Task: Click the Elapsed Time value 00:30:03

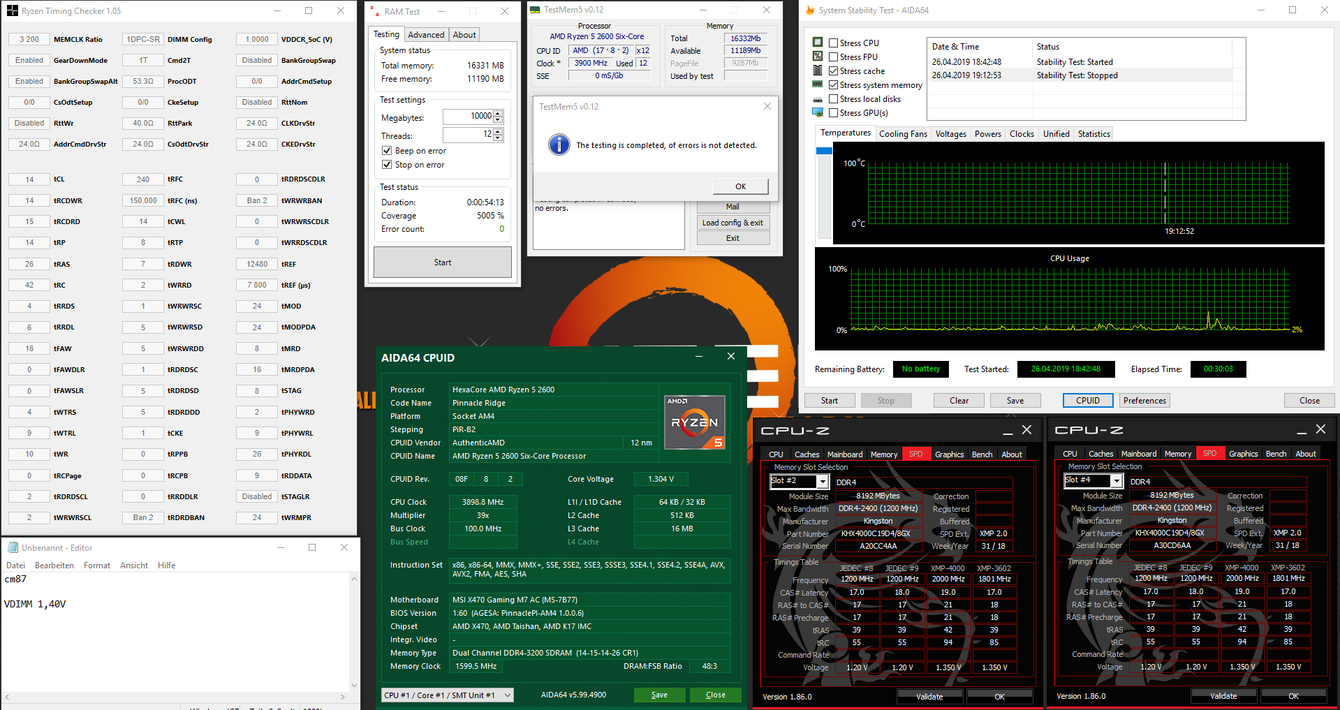Action: (1218, 369)
